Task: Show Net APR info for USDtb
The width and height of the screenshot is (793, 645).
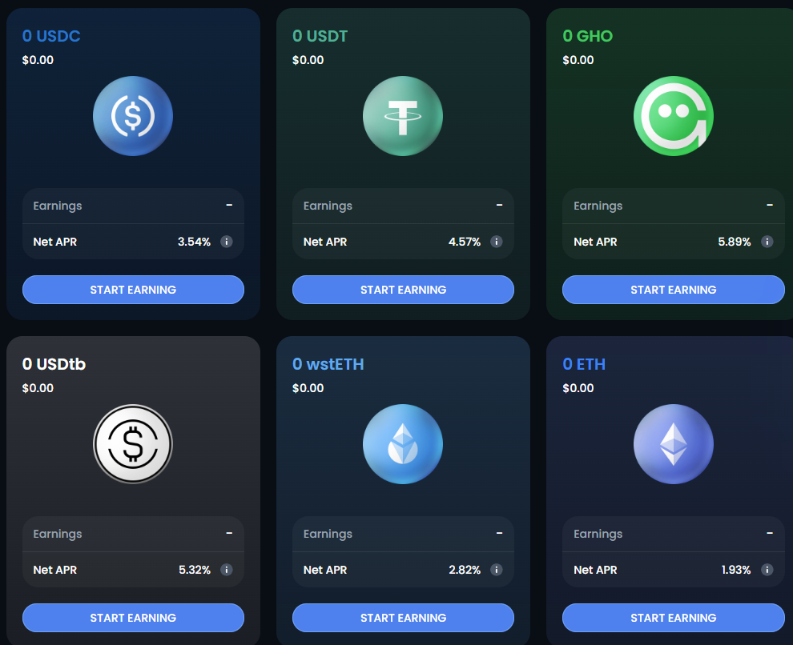Action: 227,570
